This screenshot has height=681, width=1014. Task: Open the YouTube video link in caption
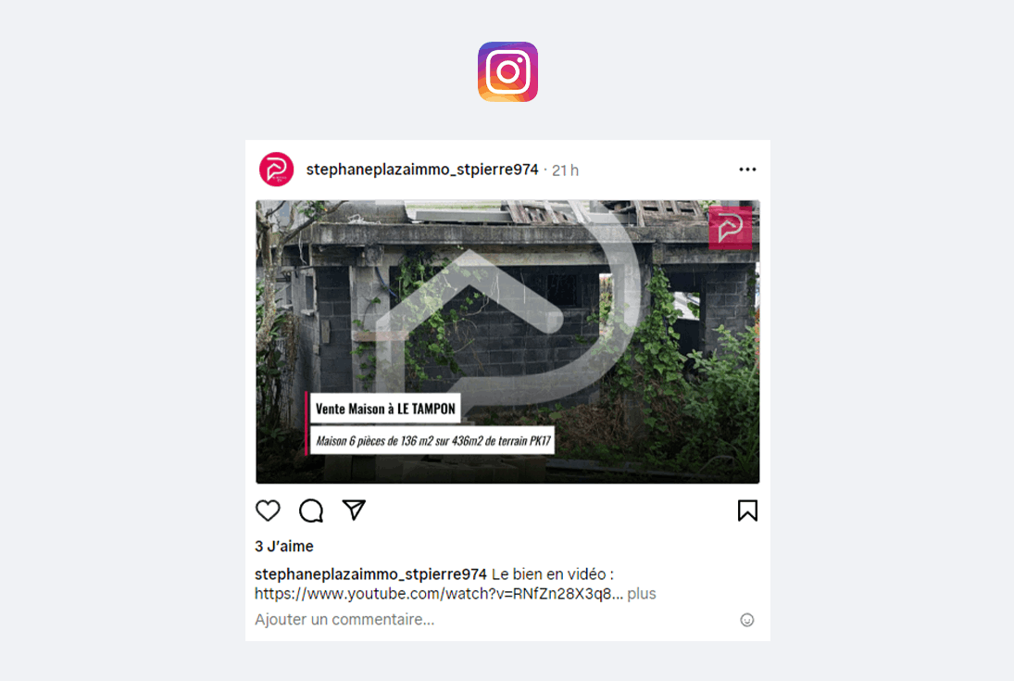tap(438, 594)
